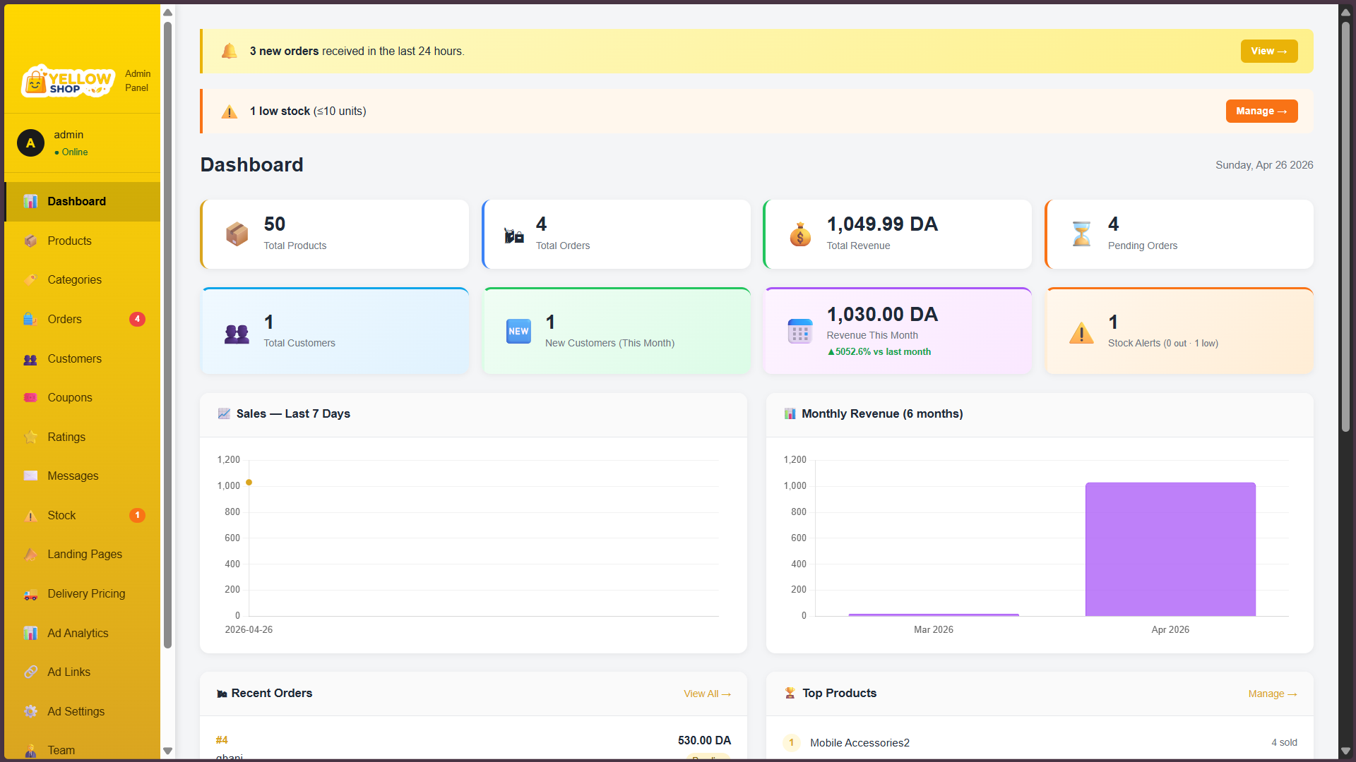
Task: Click the Stock Alerts card
Action: click(x=1179, y=332)
